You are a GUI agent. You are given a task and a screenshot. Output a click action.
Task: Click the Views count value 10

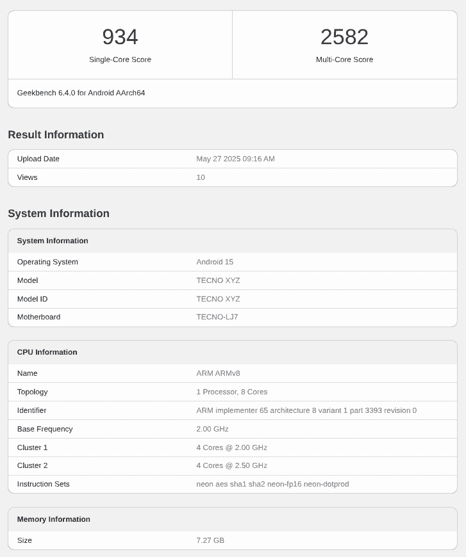pos(201,177)
